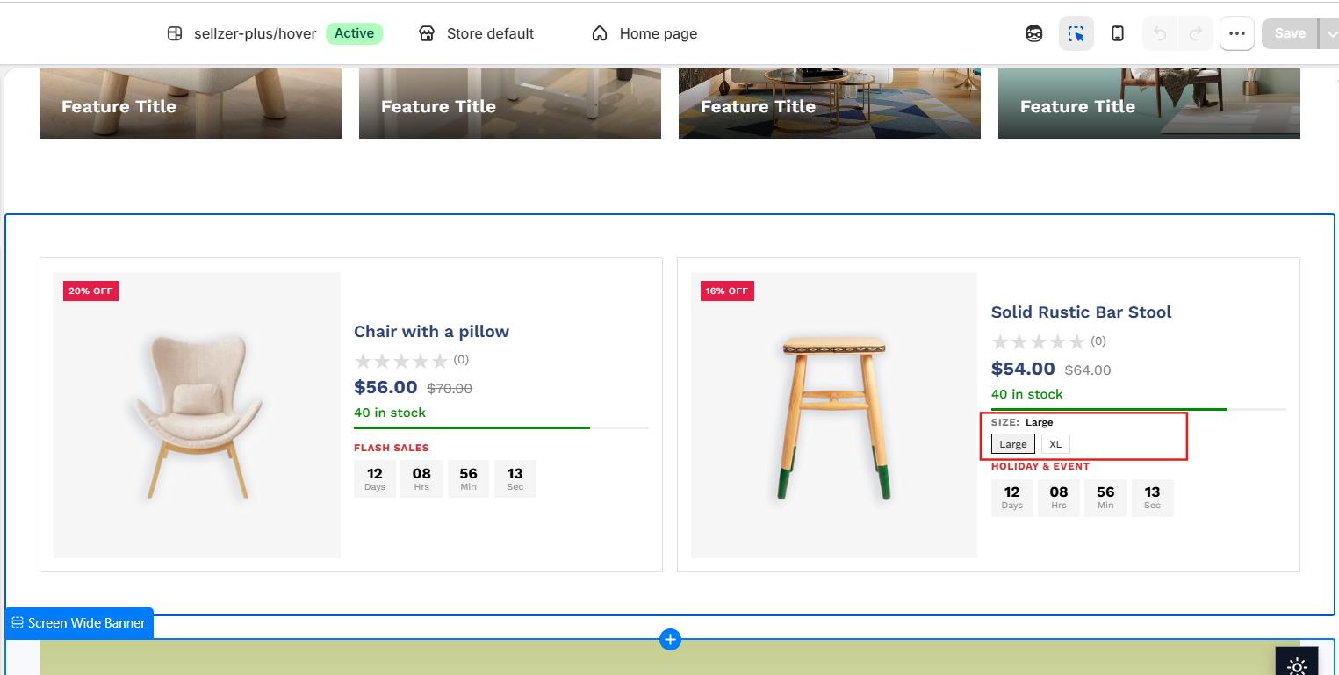Select the third Feature Title banner with coffee table
The image size is (1339, 675).
830,104
